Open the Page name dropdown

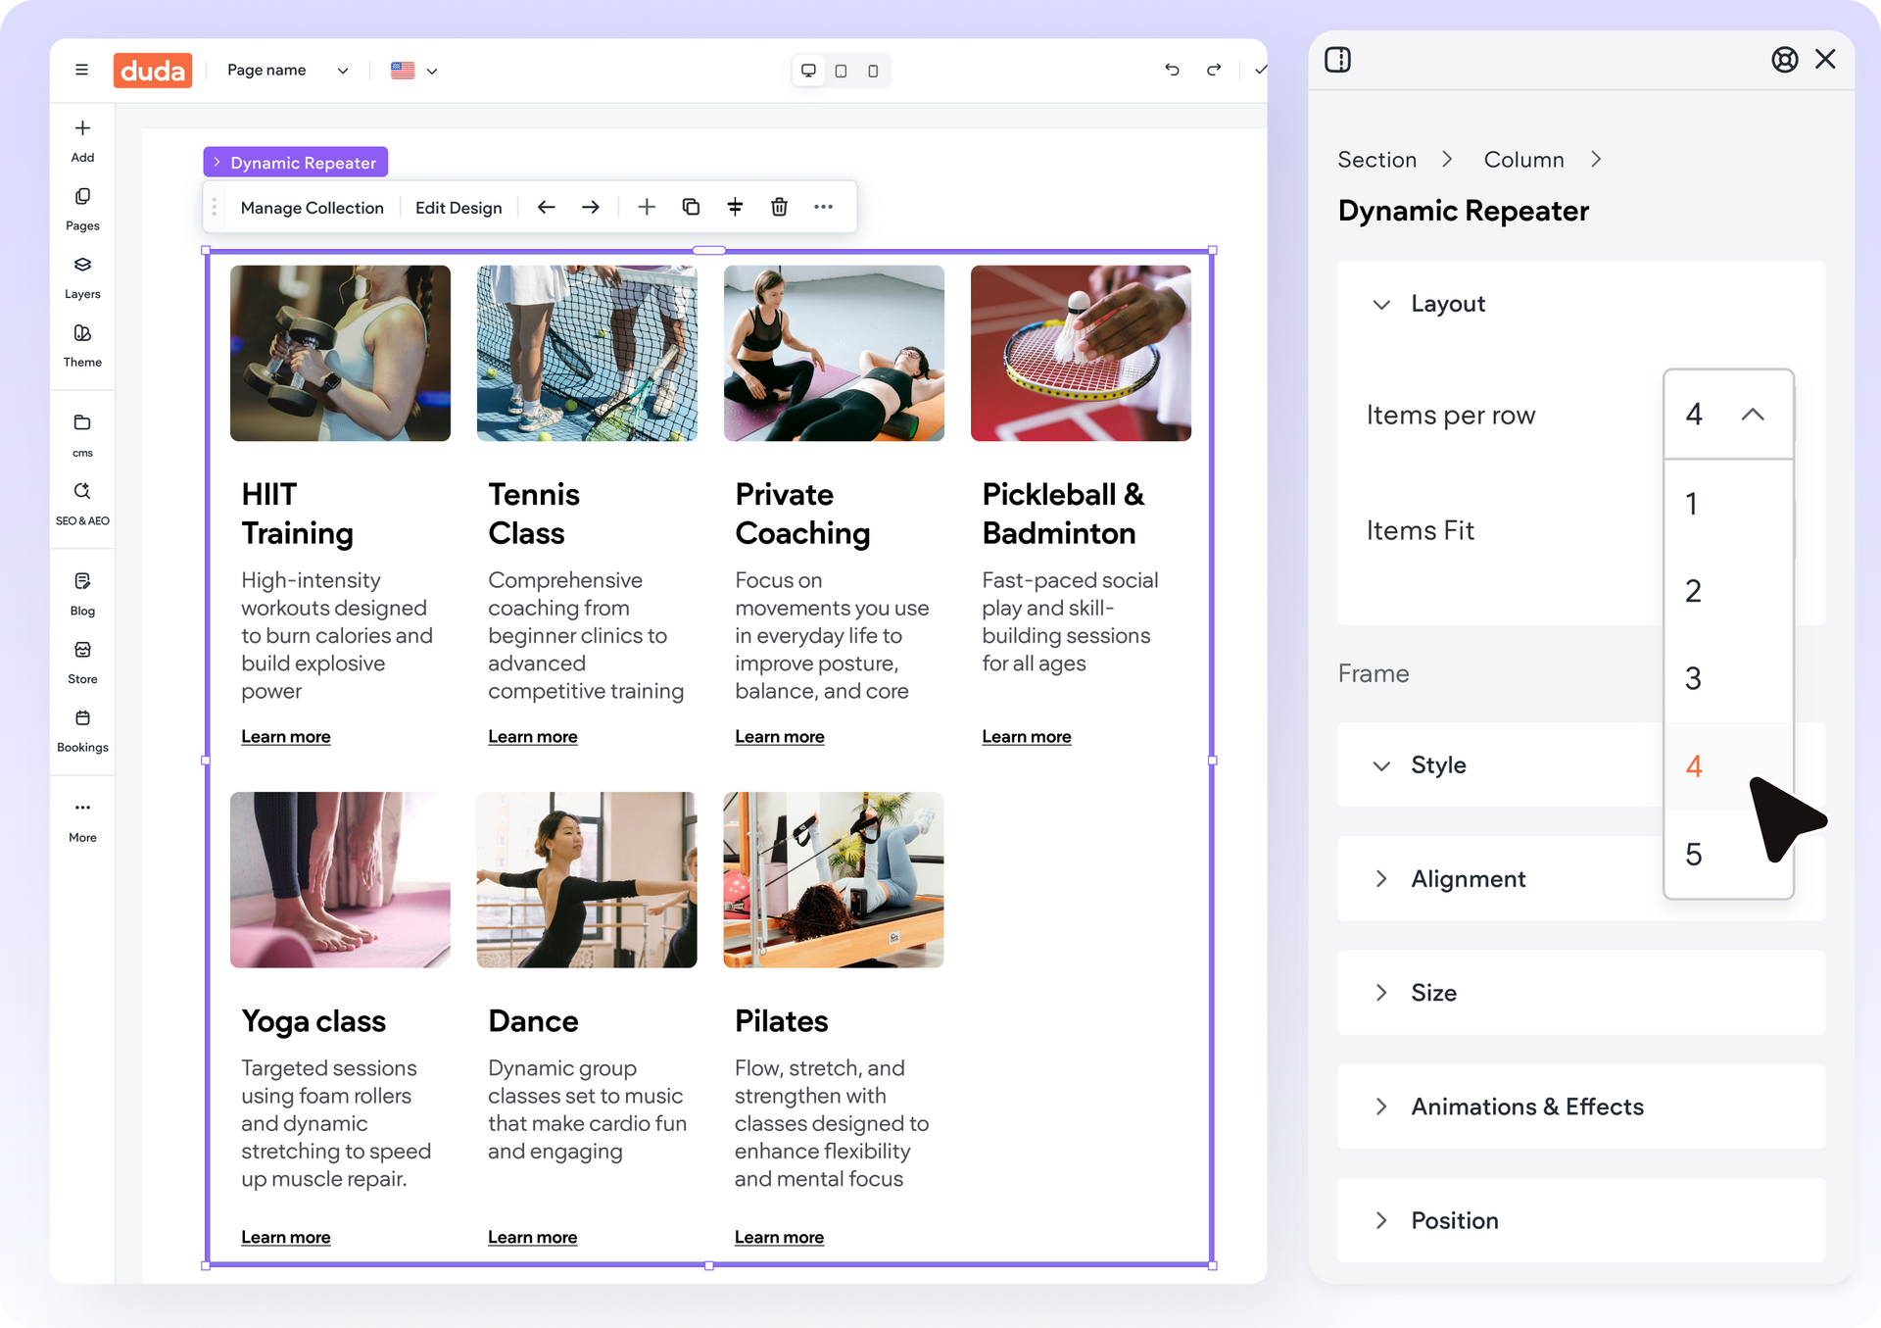click(287, 71)
